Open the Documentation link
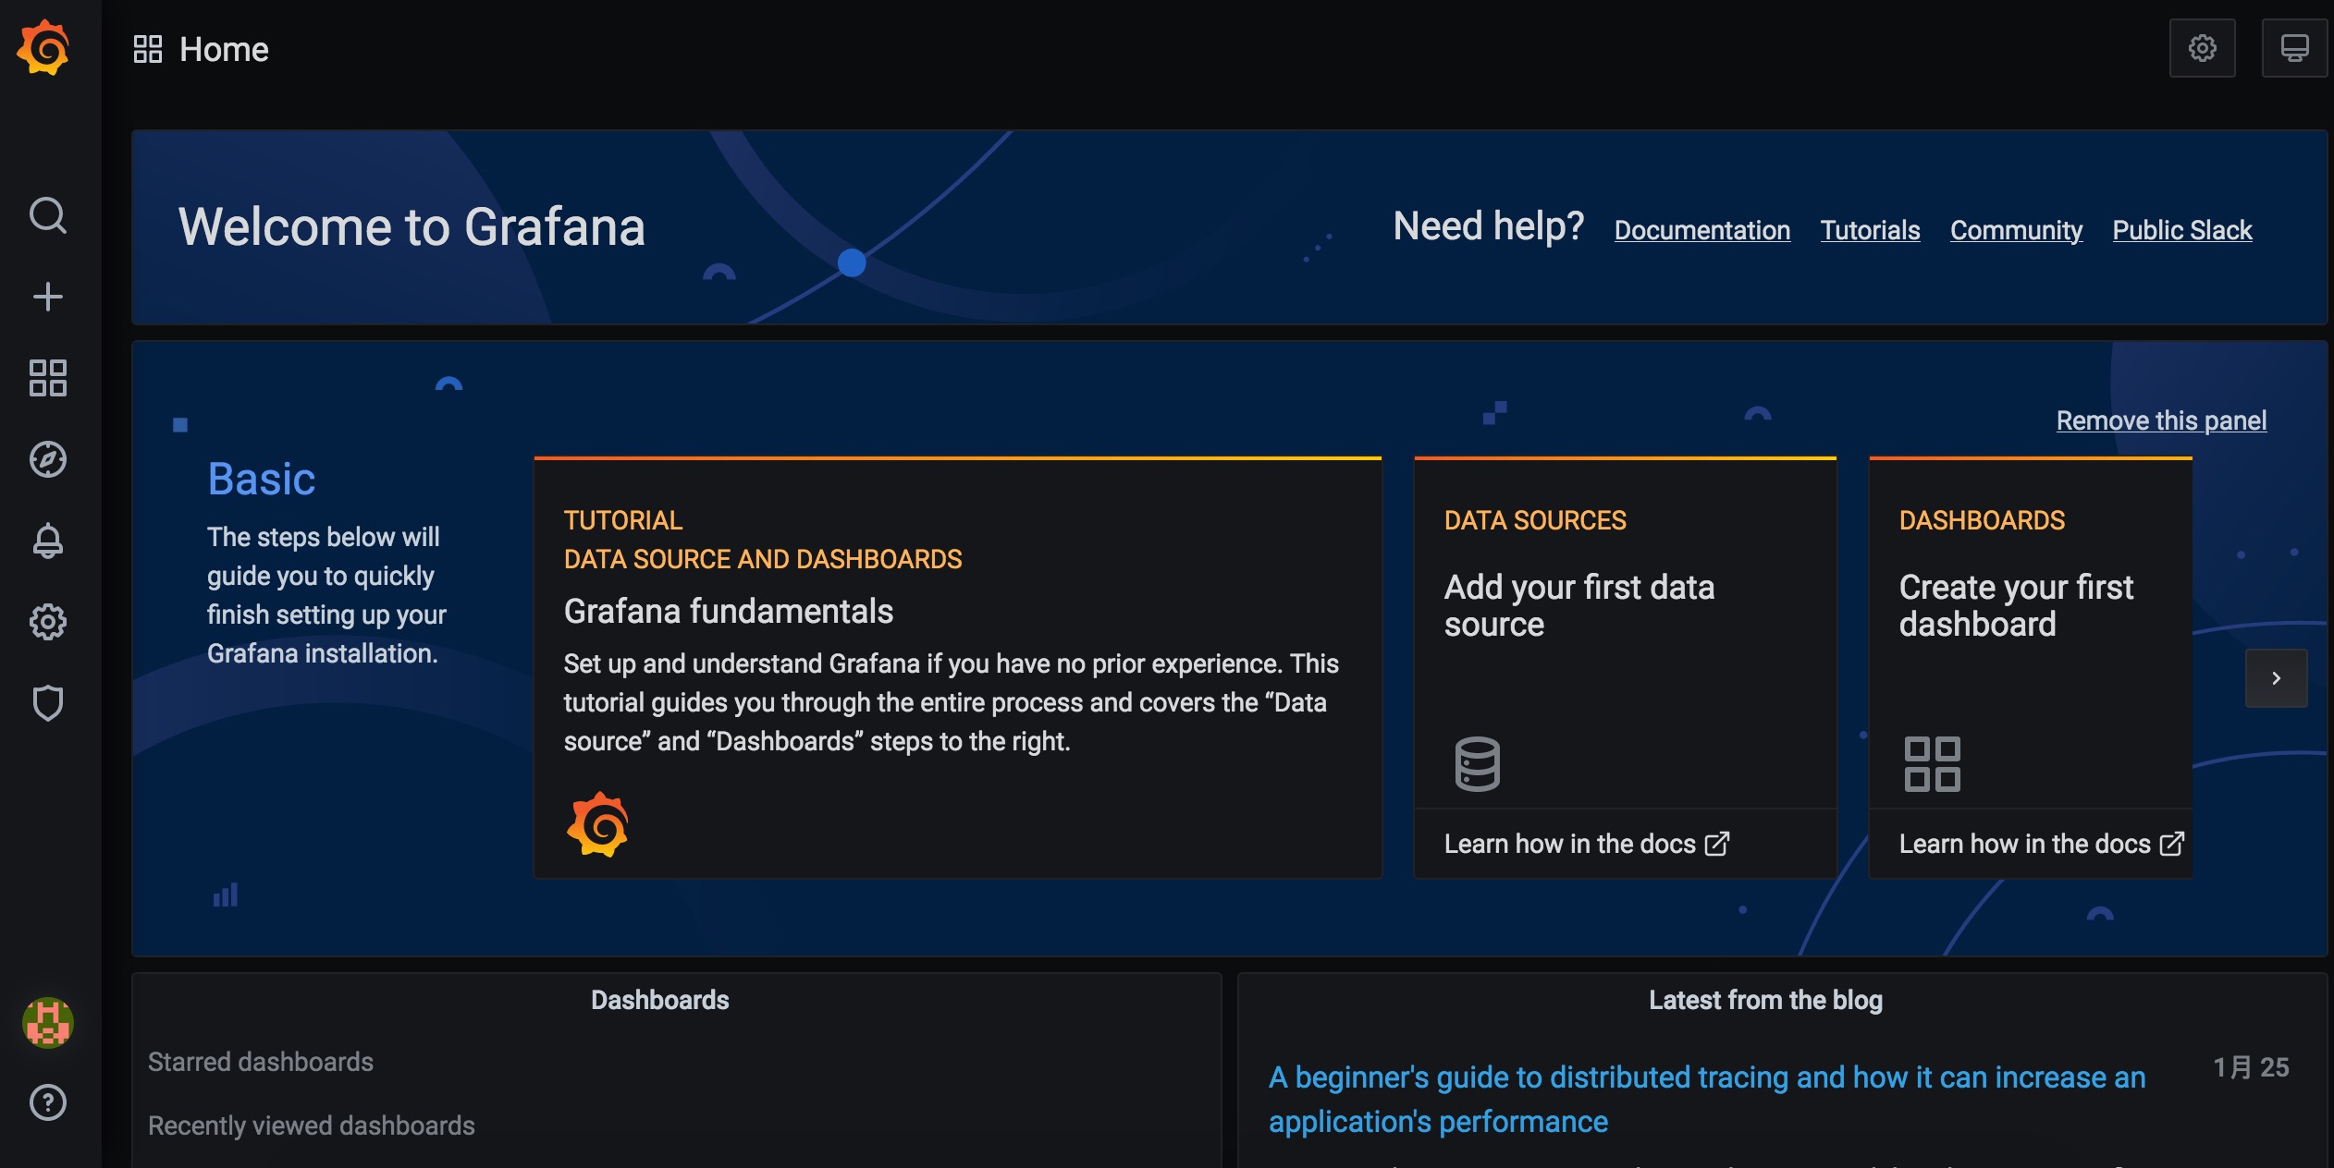This screenshot has height=1168, width=2334. click(1701, 230)
